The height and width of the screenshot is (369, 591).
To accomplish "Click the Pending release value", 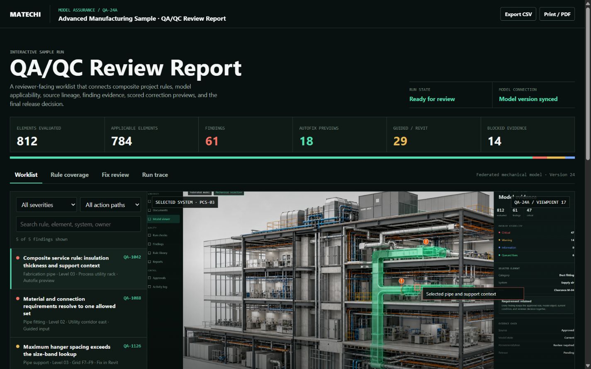I will point(569,353).
